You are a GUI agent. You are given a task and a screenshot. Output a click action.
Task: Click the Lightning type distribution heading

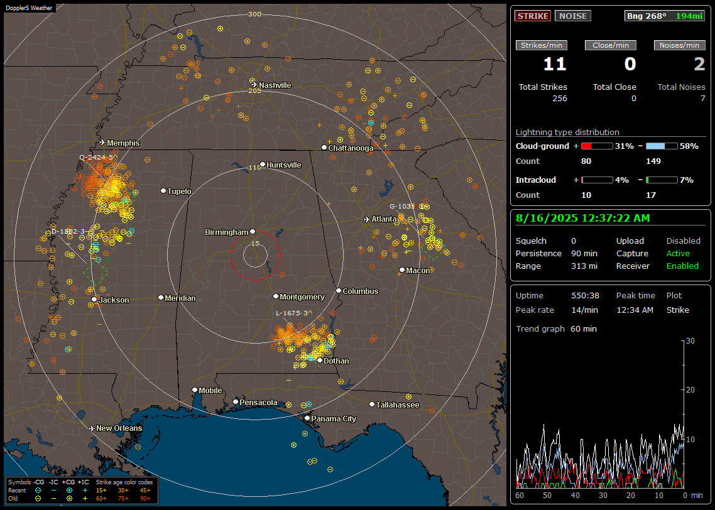[x=567, y=132]
